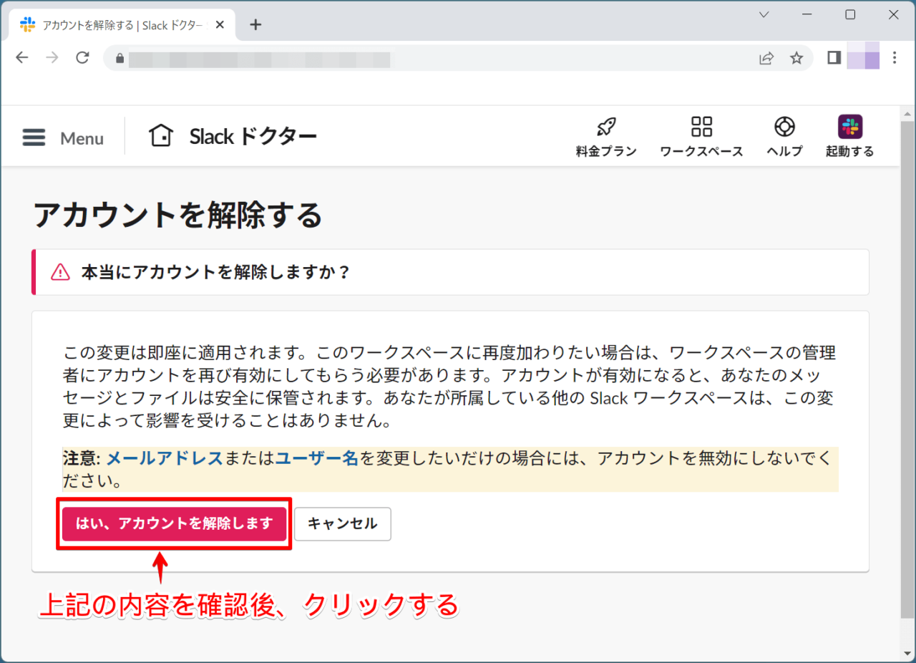Screen dimensions: 916x663
Task: Click the browser forward arrow
Action: coord(52,58)
